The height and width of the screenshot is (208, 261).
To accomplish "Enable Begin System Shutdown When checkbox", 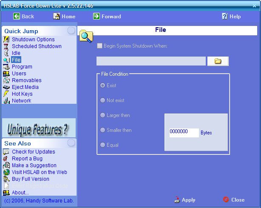I will click(99, 46).
